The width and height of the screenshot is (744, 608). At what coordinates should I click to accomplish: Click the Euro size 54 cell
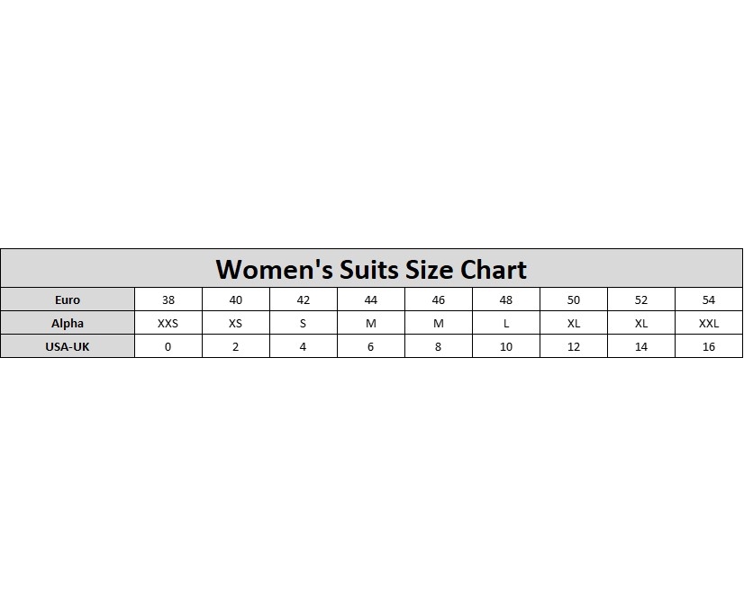[709, 300]
